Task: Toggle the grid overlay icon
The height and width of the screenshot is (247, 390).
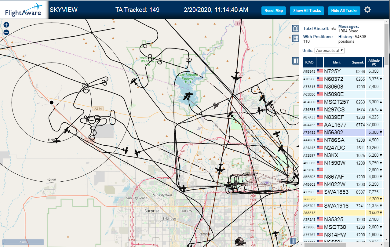Action: point(295,38)
